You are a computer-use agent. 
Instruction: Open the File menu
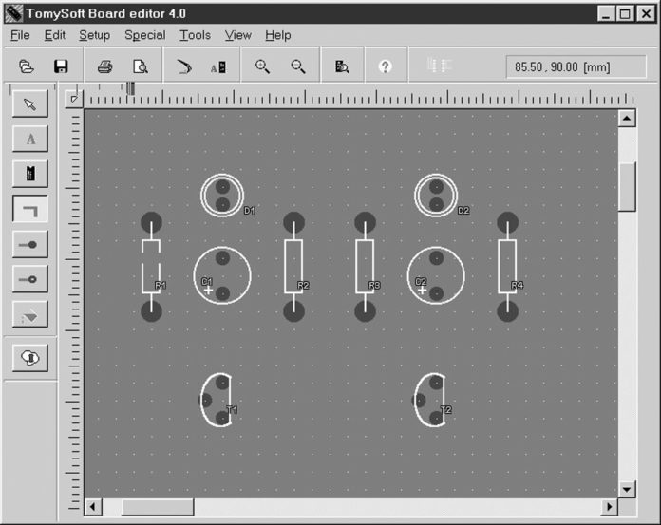20,35
